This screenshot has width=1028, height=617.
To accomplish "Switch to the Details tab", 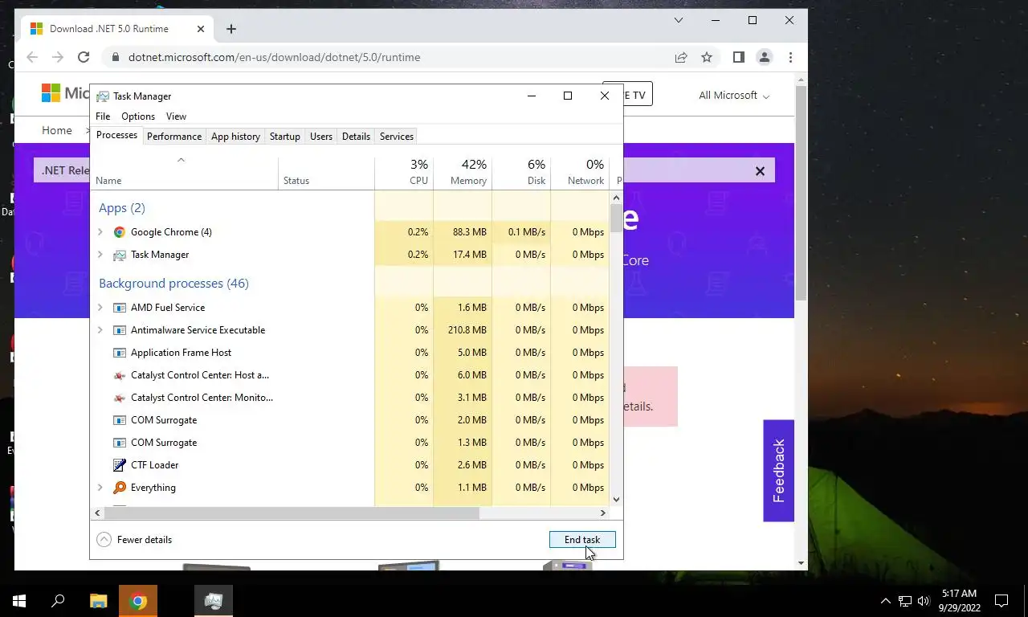I will [356, 137].
